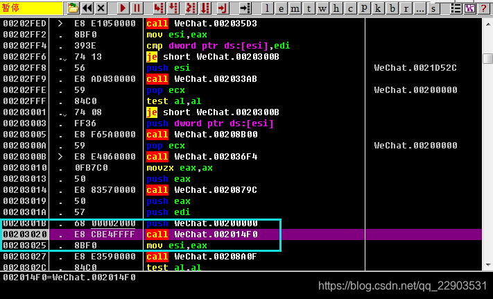Screen dimensions: 493x299
Task: Select the call WeChat.00208B00 instruction
Action: click(x=202, y=135)
